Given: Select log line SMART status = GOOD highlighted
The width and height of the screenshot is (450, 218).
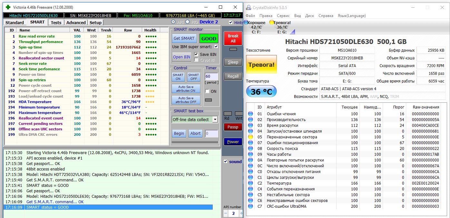Looking at the screenshot, I should coord(108,207).
